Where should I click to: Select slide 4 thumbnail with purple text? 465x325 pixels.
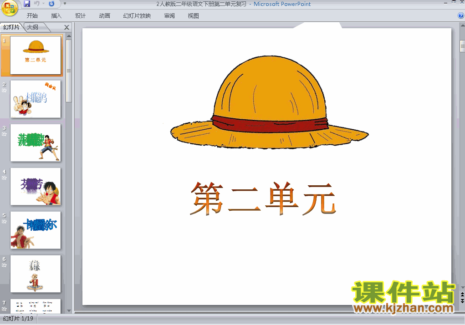pos(36,186)
